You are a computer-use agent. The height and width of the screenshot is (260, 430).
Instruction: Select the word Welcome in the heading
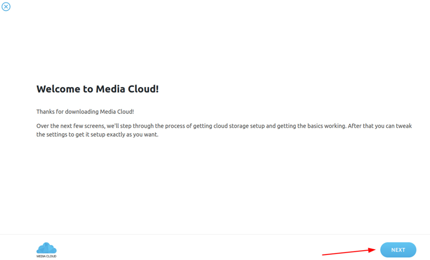pyautogui.click(x=58, y=89)
